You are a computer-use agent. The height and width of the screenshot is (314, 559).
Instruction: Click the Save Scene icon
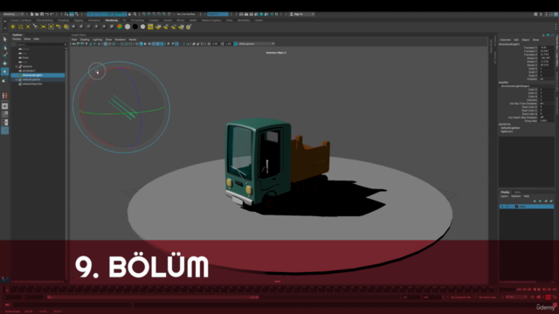click(x=42, y=14)
